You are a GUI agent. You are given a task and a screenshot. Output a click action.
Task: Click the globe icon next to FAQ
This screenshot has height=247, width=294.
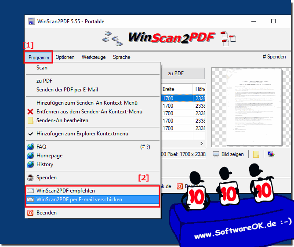coord(30,147)
